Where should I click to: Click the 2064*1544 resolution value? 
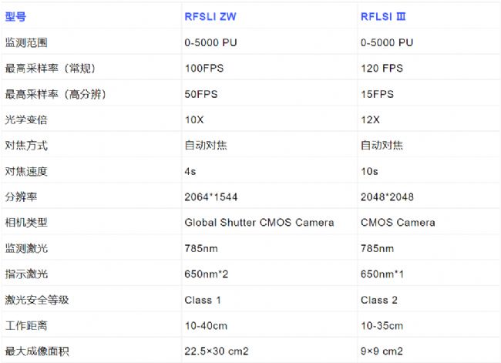210,197
